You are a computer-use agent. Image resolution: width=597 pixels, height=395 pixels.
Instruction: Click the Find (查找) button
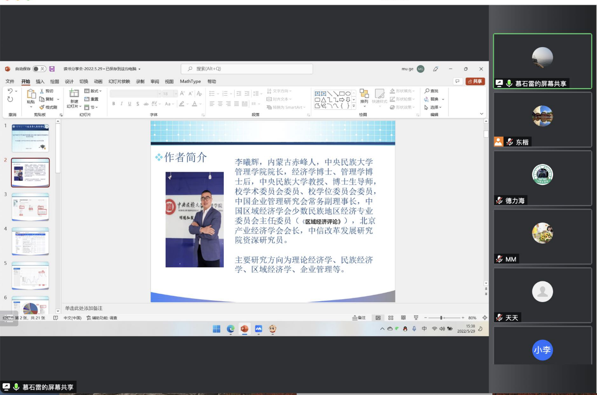(x=431, y=91)
